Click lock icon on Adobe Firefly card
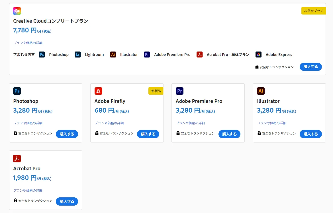 [x=97, y=133]
